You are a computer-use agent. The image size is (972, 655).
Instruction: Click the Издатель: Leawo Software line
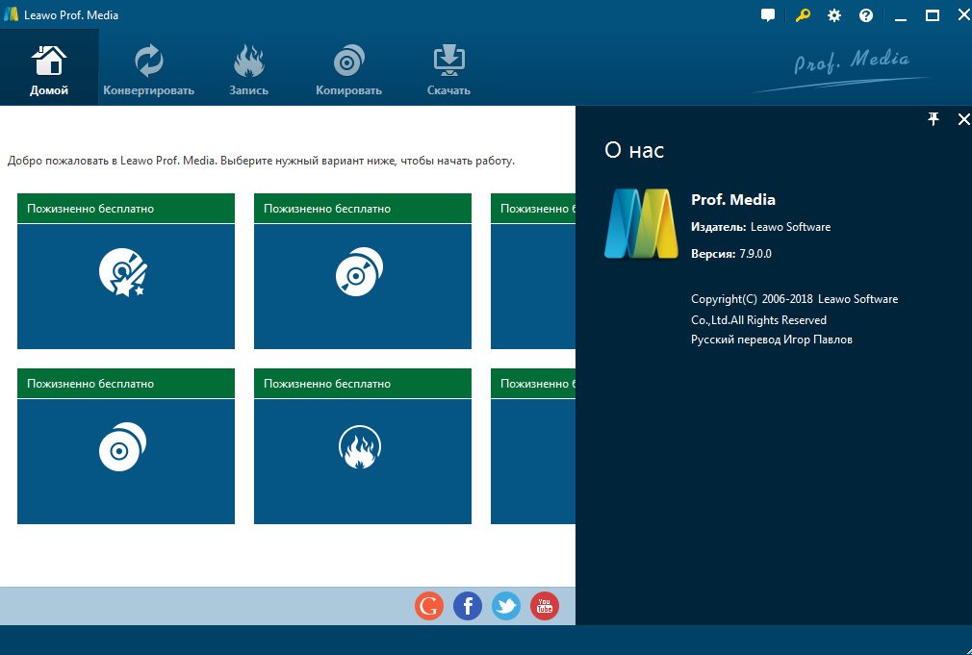coord(760,227)
